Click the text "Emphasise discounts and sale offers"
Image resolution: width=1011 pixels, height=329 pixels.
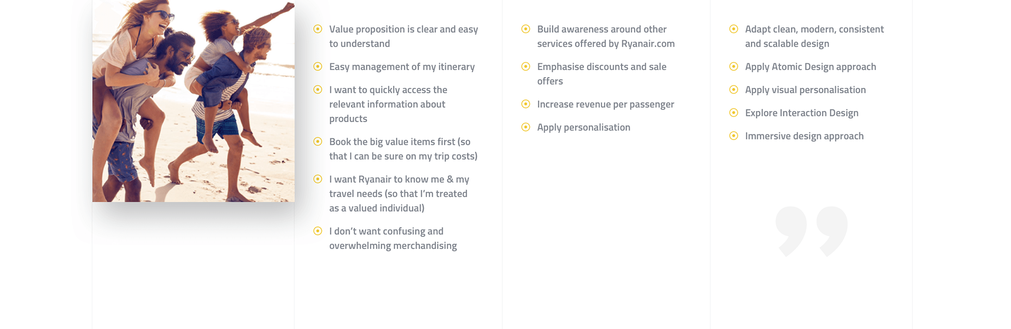[x=602, y=74]
